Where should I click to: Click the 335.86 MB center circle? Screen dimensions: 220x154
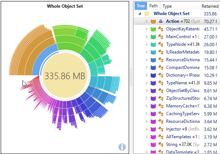tap(65, 76)
